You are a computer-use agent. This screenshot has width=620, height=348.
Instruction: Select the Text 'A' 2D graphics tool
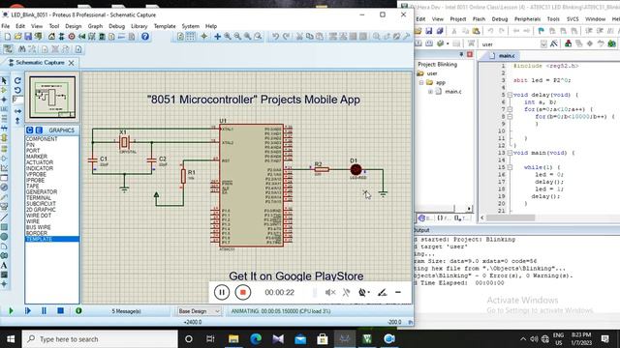[4, 265]
